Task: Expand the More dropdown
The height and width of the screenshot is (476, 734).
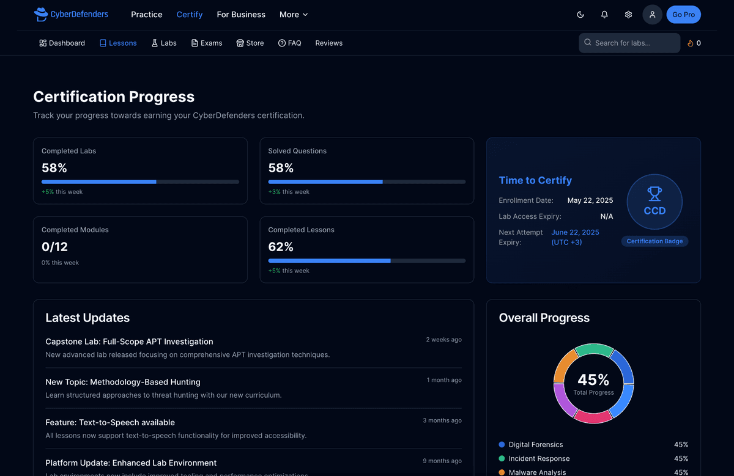Action: click(294, 15)
